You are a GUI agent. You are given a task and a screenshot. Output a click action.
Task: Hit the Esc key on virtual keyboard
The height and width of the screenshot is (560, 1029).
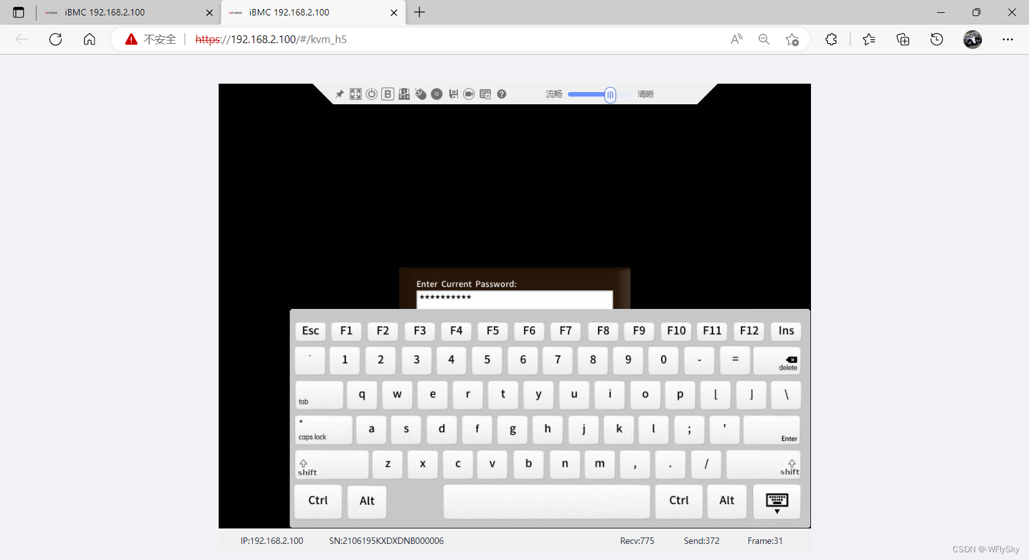coord(311,331)
